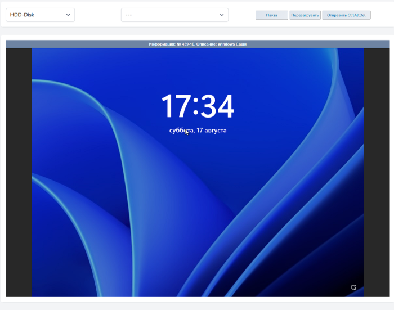This screenshot has width=394, height=310.
Task: Click the minute digits '34' of clock
Action: [x=218, y=106]
